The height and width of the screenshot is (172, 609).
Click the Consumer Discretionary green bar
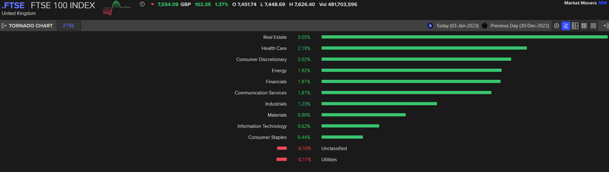tap(416, 59)
